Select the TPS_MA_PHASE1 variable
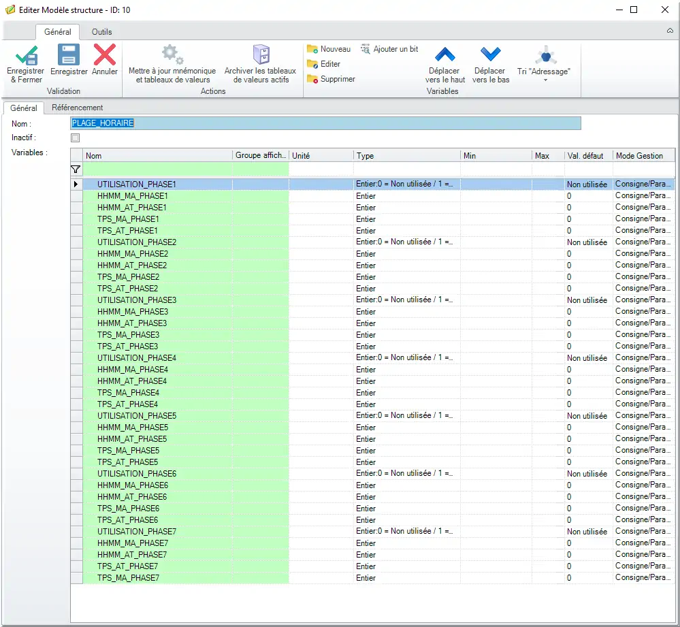Image resolution: width=680 pixels, height=627 pixels. pos(128,219)
